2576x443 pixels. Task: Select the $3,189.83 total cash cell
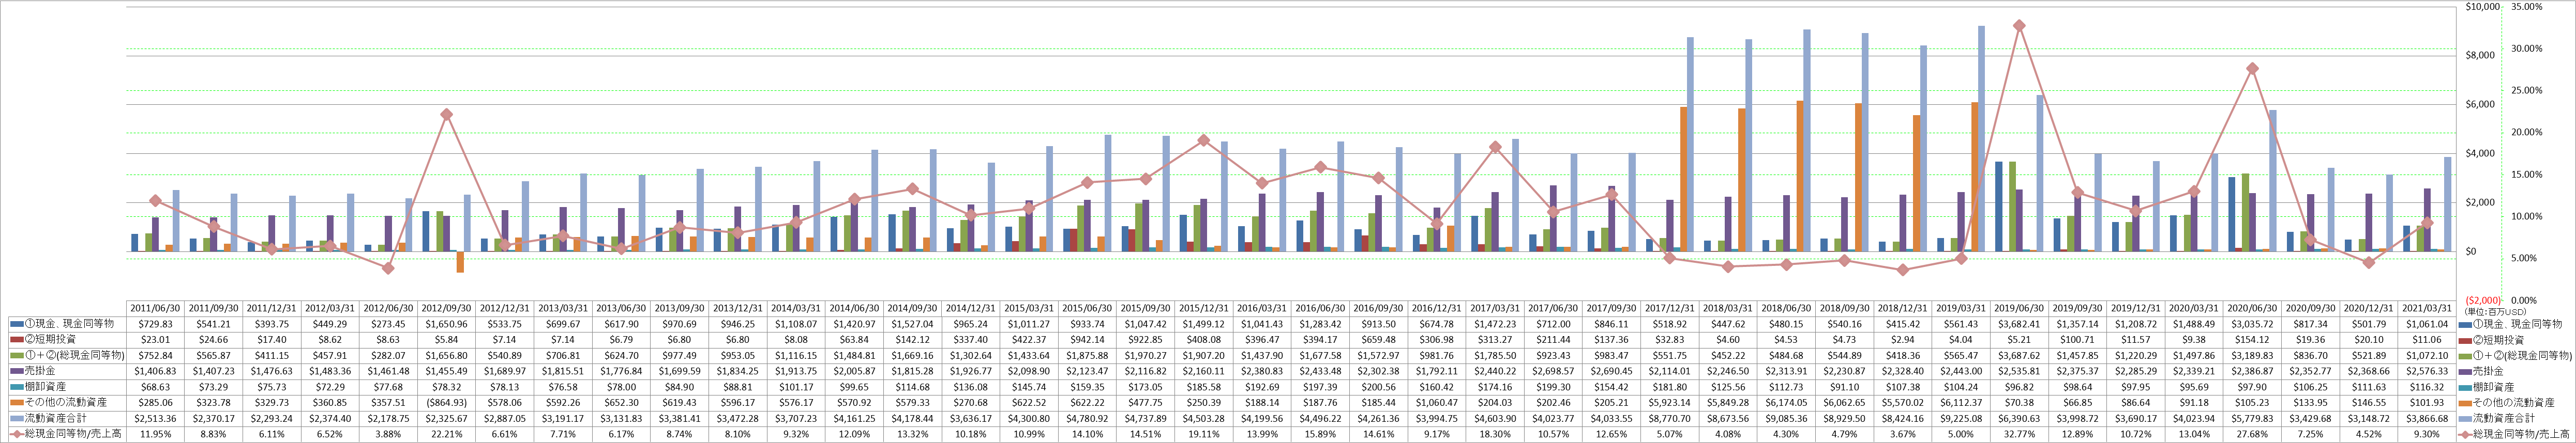[2253, 355]
